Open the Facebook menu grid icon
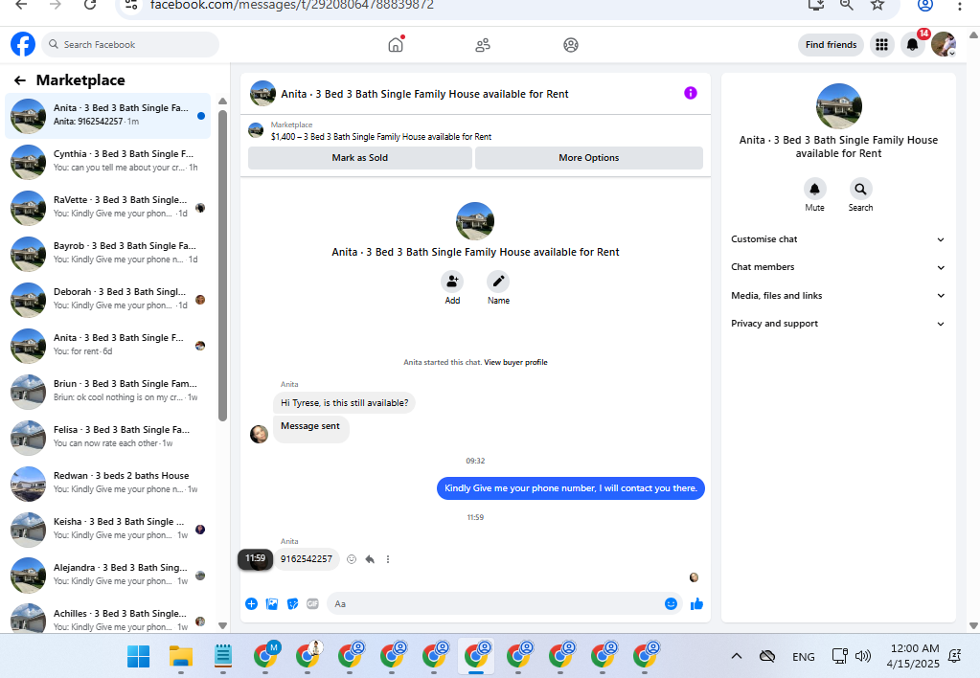The width and height of the screenshot is (980, 678). coord(882,44)
